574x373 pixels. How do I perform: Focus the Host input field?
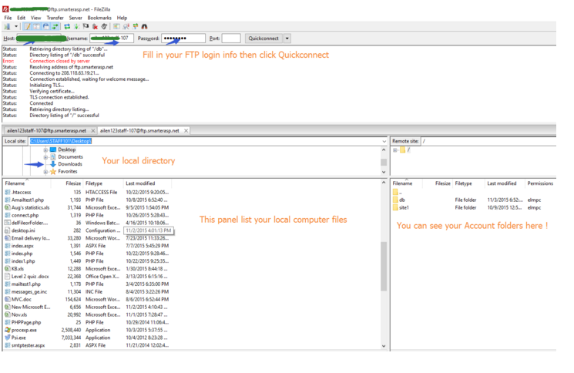tap(39, 38)
